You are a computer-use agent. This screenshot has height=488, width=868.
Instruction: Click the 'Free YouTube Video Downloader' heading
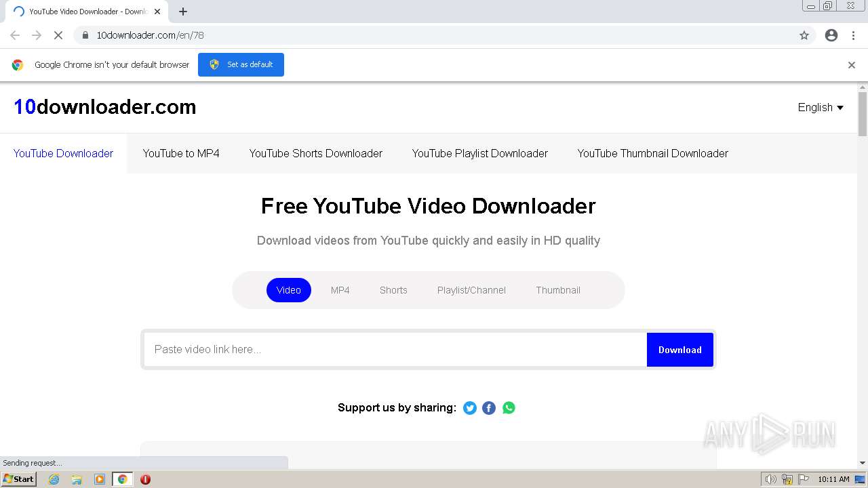tap(429, 206)
